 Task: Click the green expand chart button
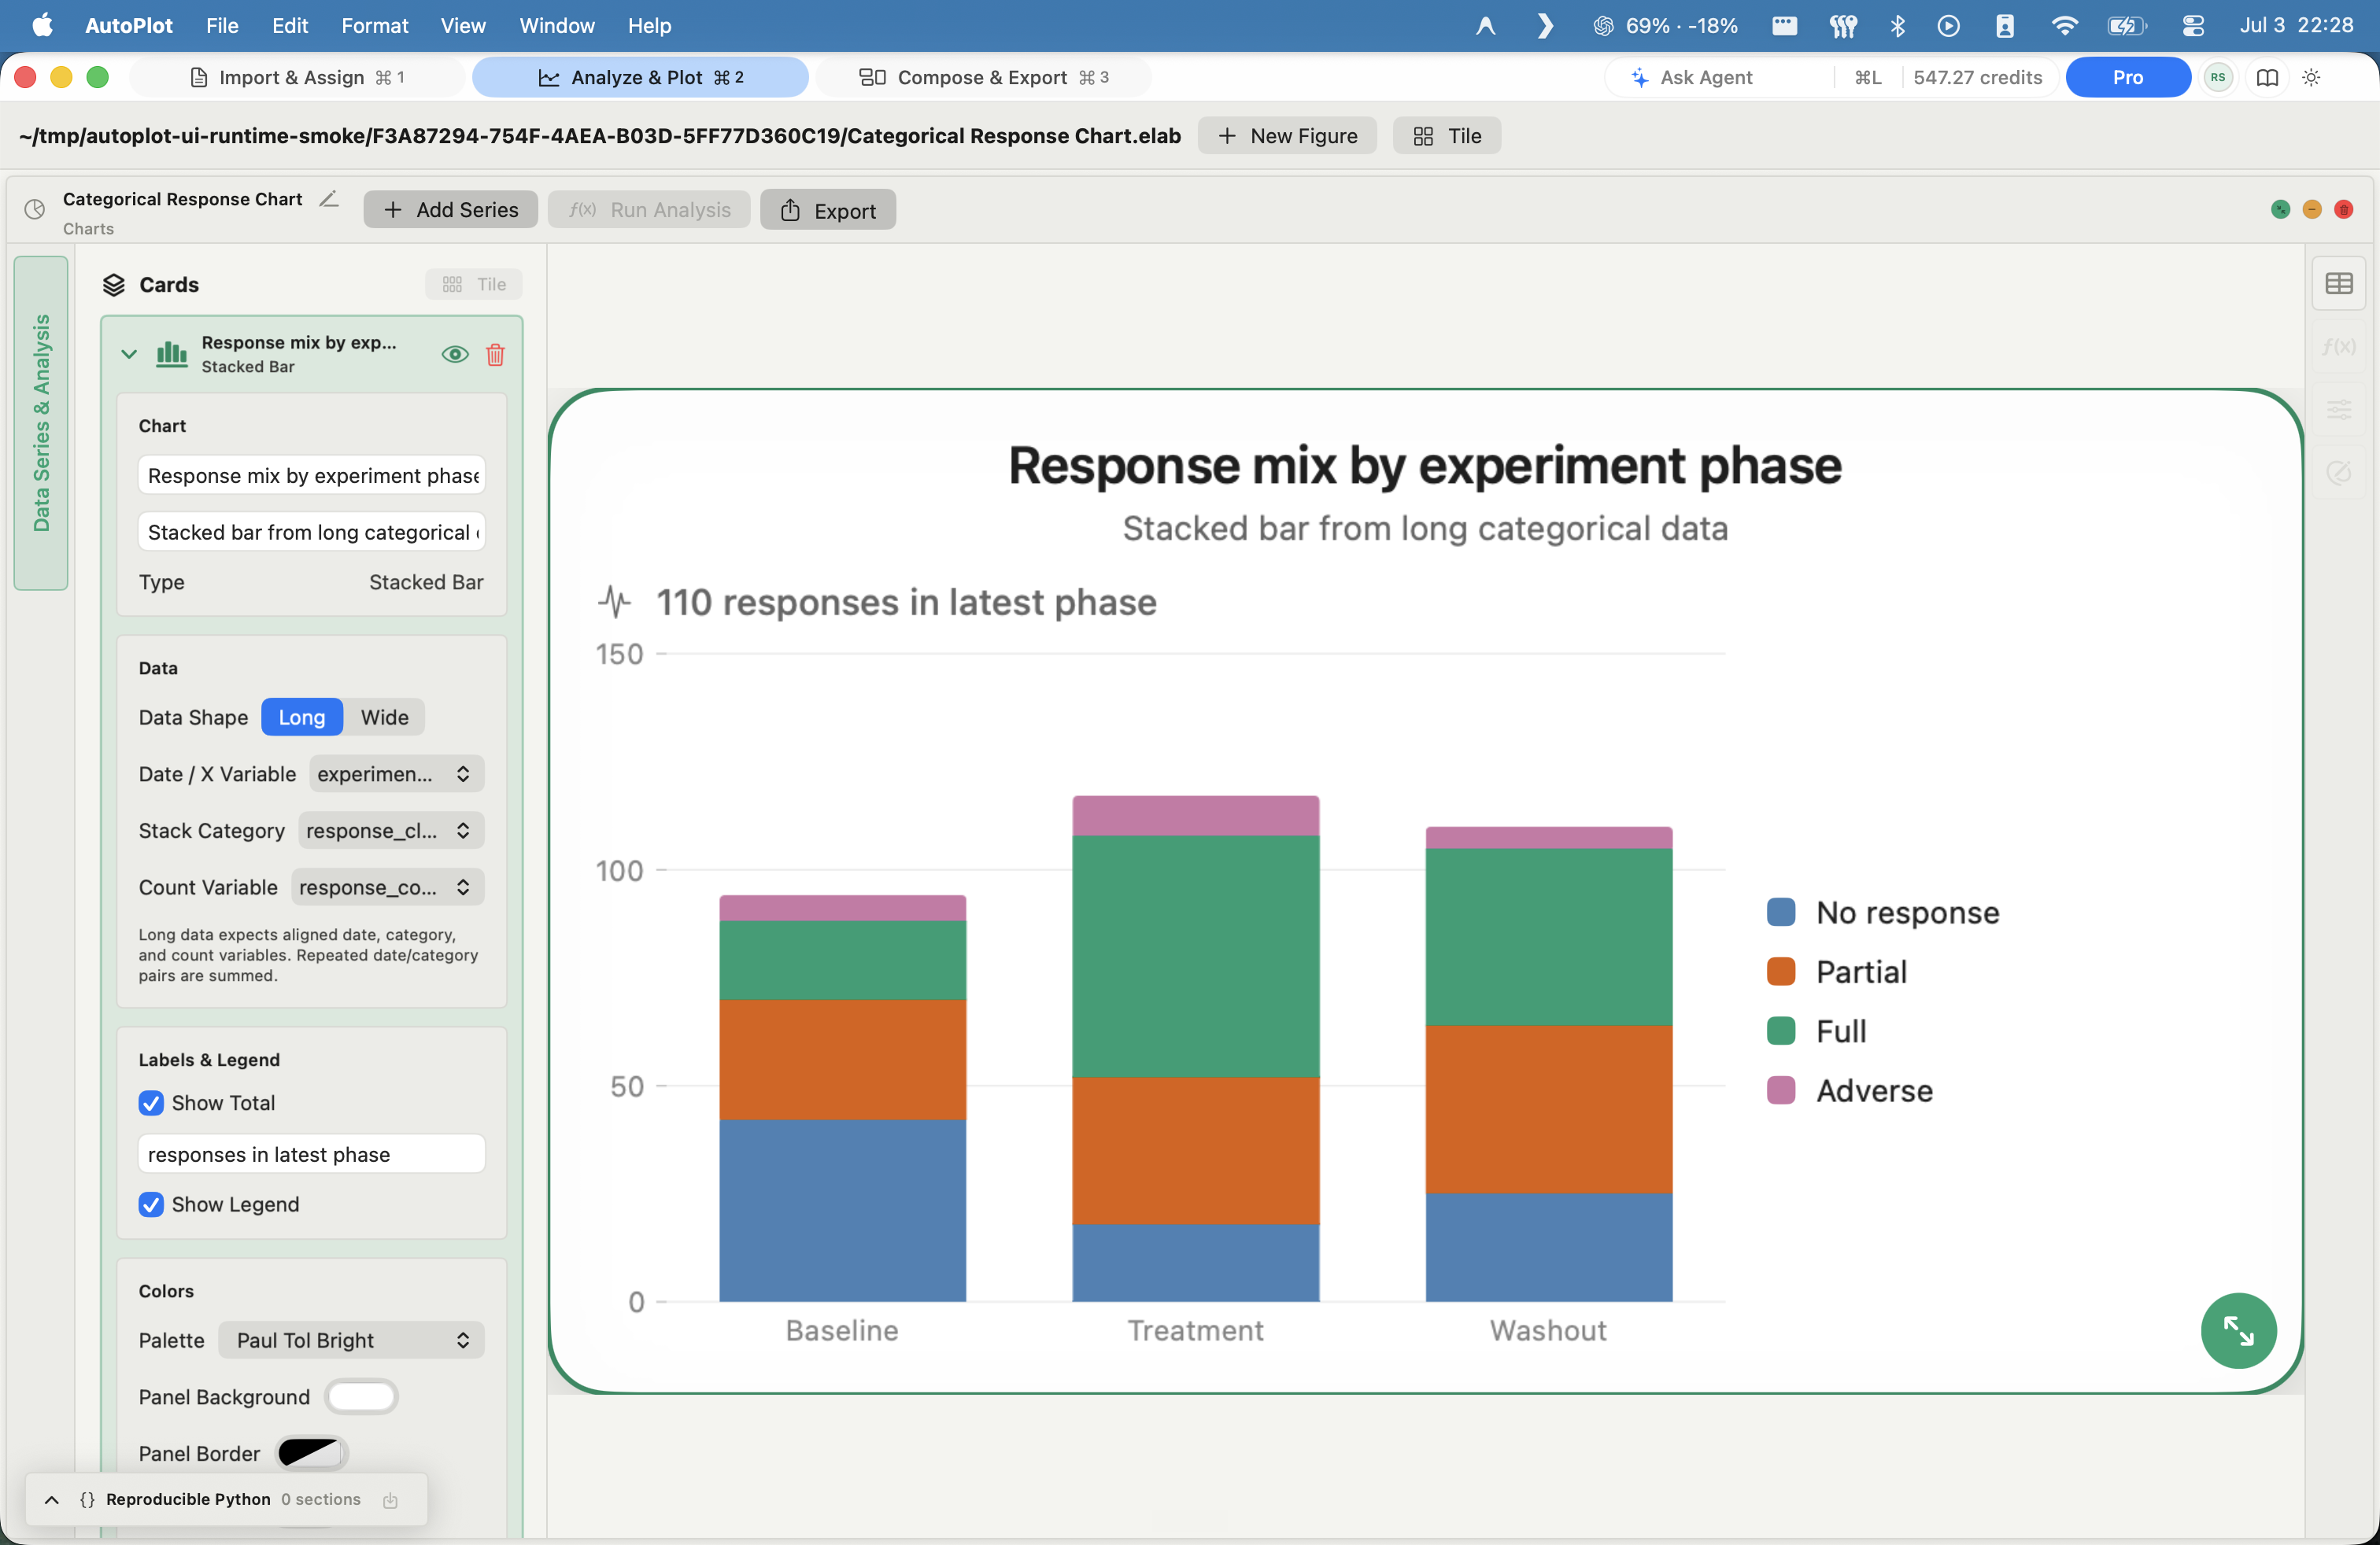tap(2239, 1331)
